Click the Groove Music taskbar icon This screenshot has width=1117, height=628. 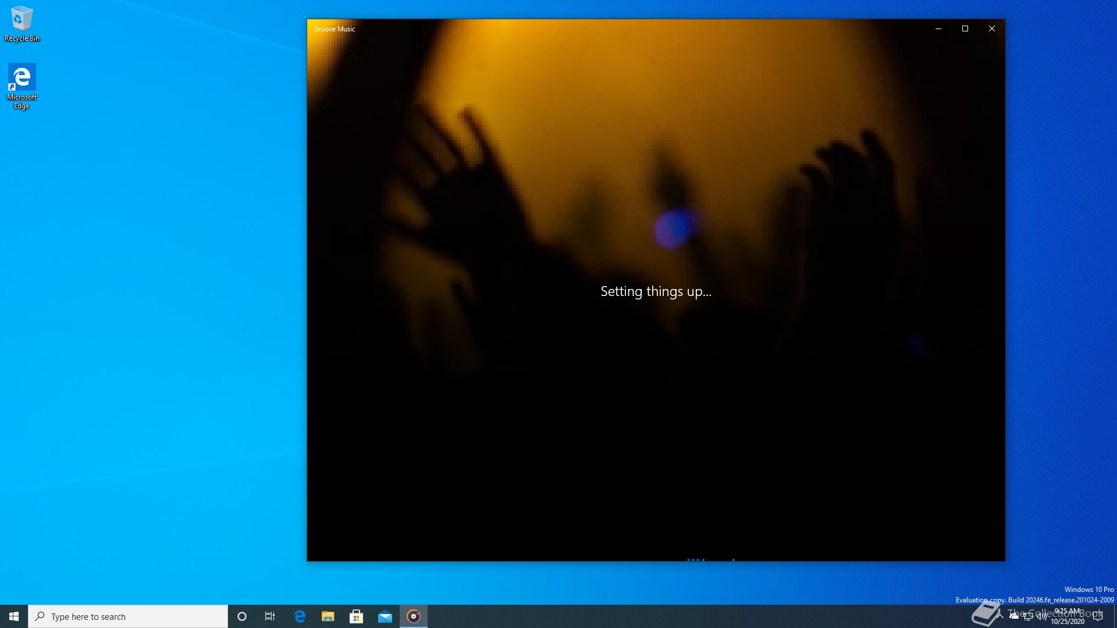pyautogui.click(x=414, y=616)
